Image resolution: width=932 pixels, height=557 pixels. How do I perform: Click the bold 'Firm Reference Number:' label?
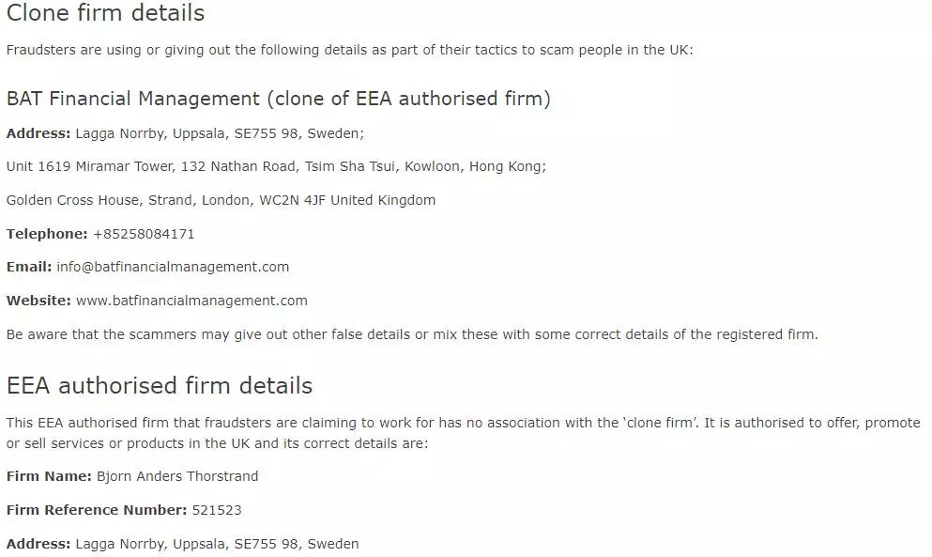(x=97, y=510)
